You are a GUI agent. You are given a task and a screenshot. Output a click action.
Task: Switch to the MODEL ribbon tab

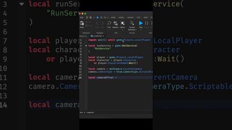point(121,18)
